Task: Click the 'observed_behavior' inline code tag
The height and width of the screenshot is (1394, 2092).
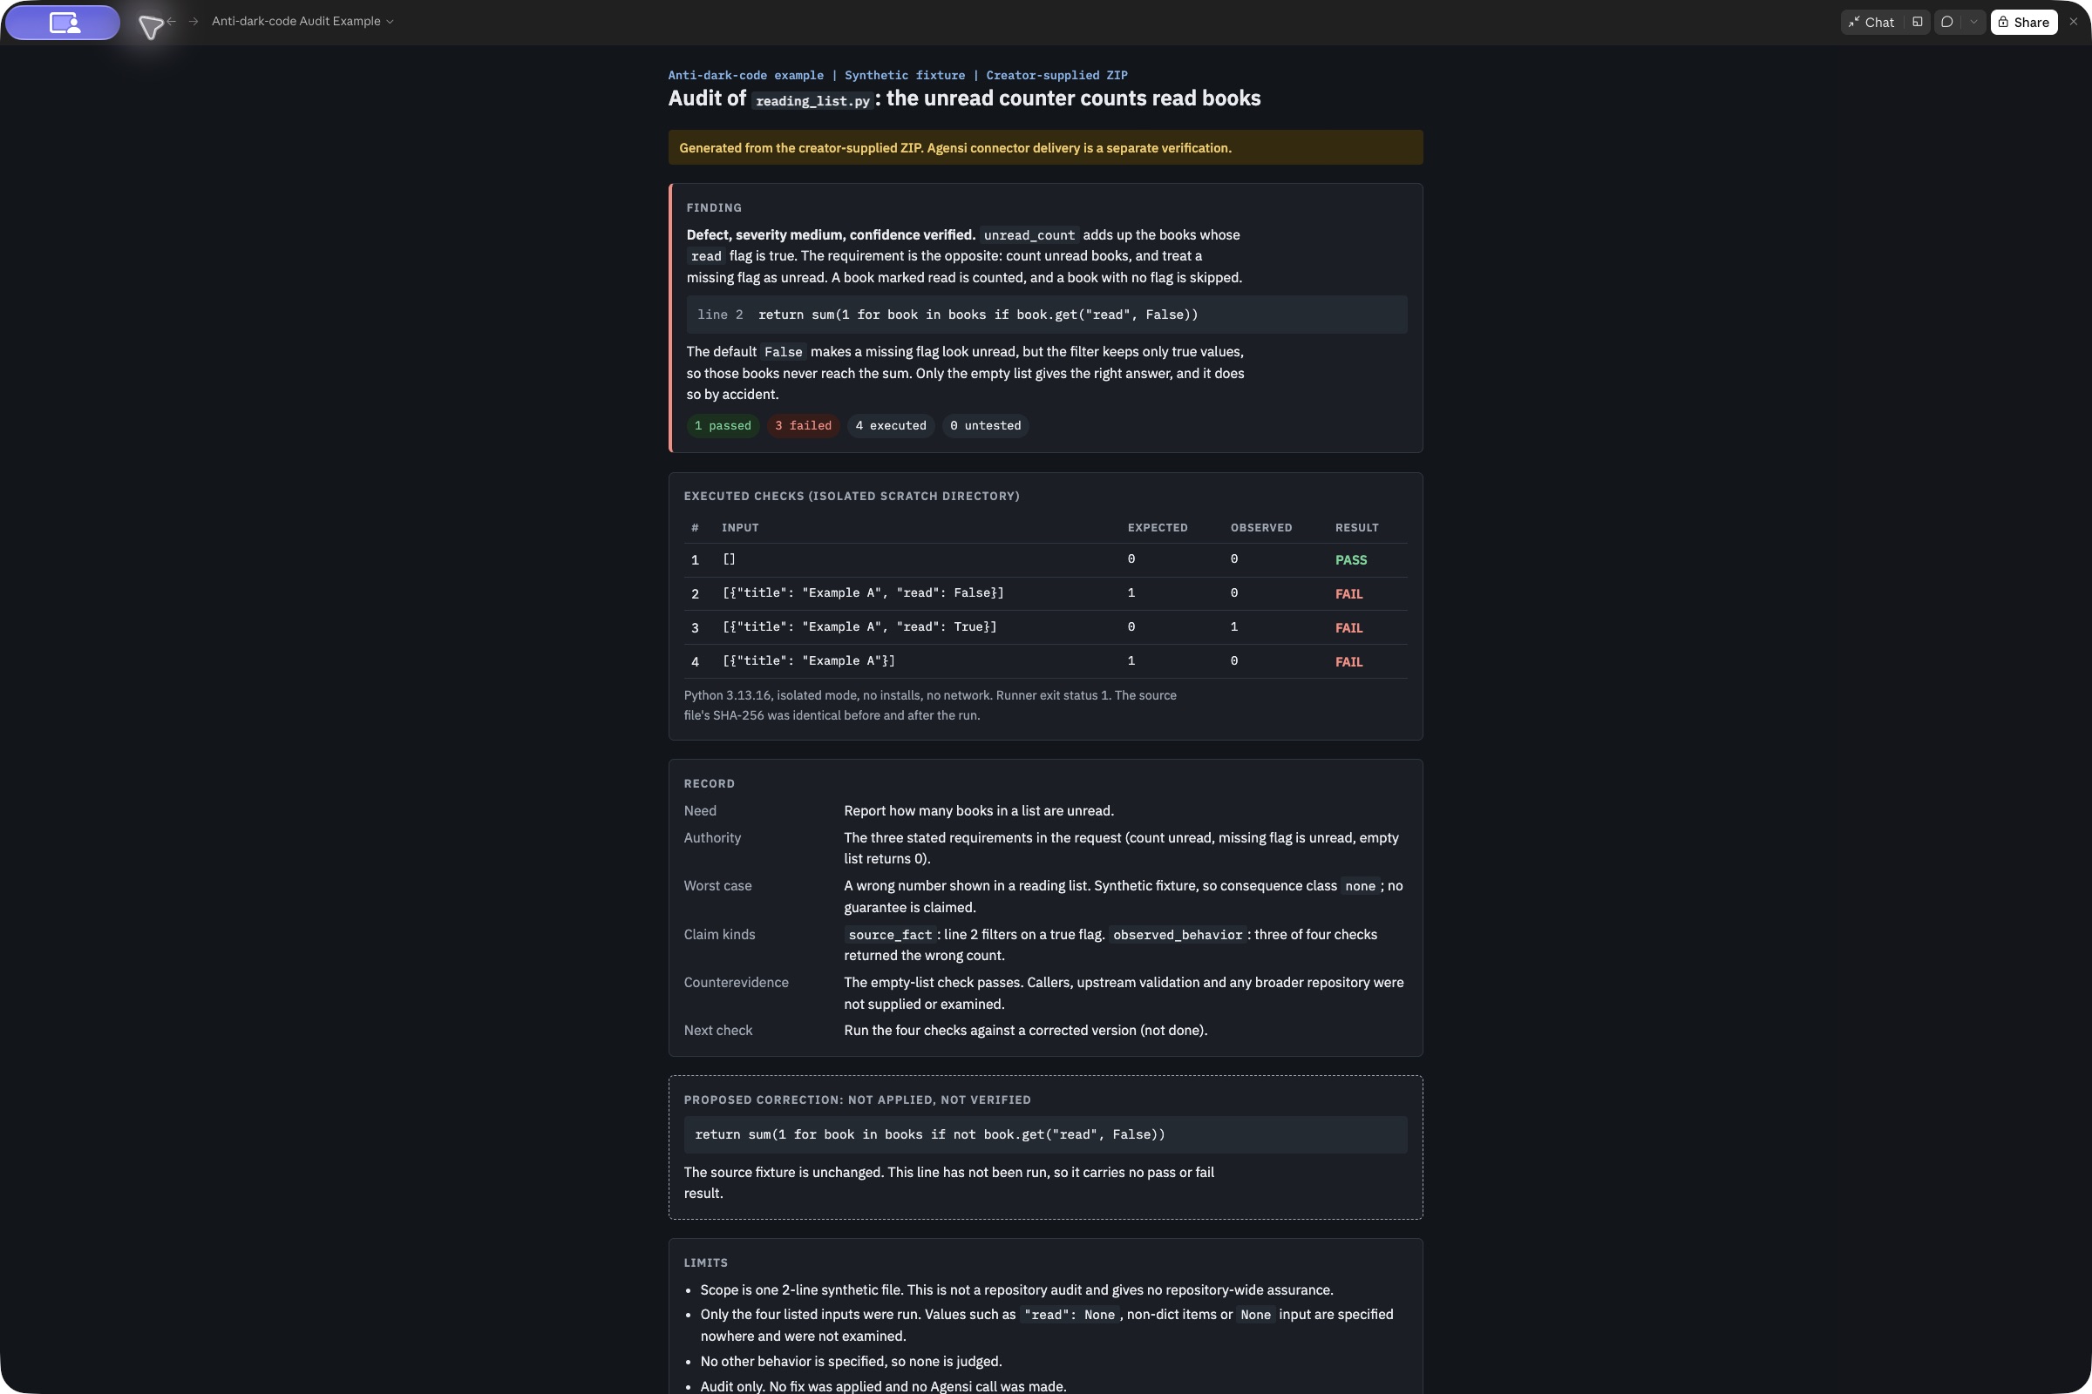Action: pos(1178,935)
